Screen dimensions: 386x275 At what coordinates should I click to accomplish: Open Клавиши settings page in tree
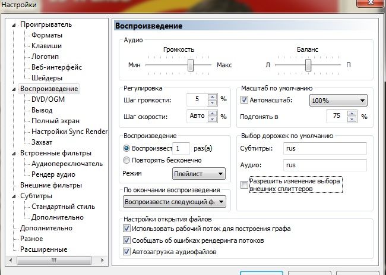pyautogui.click(x=46, y=46)
